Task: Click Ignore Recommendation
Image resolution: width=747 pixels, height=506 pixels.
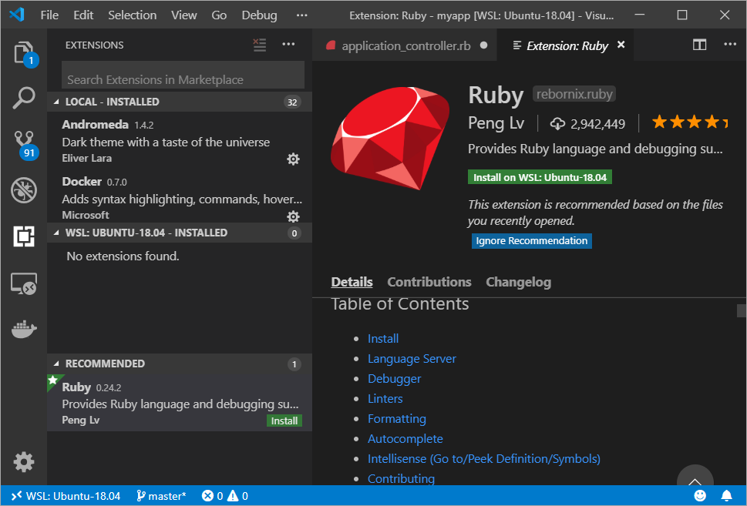Action: click(531, 240)
